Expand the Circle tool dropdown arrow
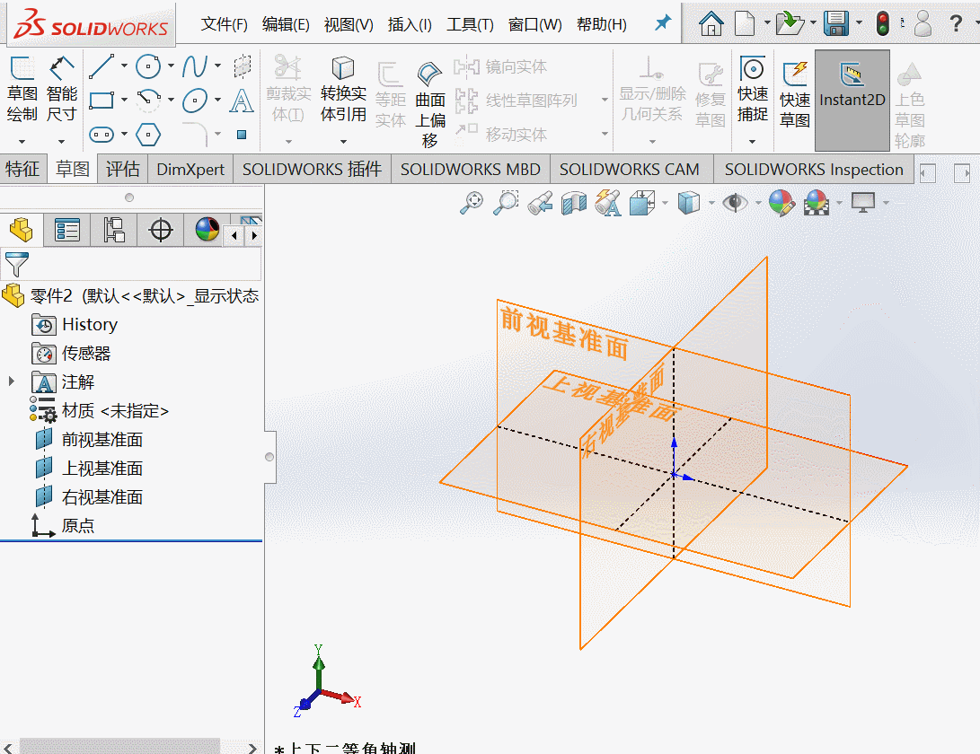980x754 pixels. tap(171, 66)
